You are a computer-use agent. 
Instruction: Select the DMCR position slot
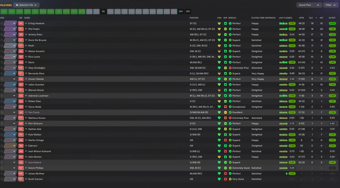pyautogui.click(x=43, y=11)
